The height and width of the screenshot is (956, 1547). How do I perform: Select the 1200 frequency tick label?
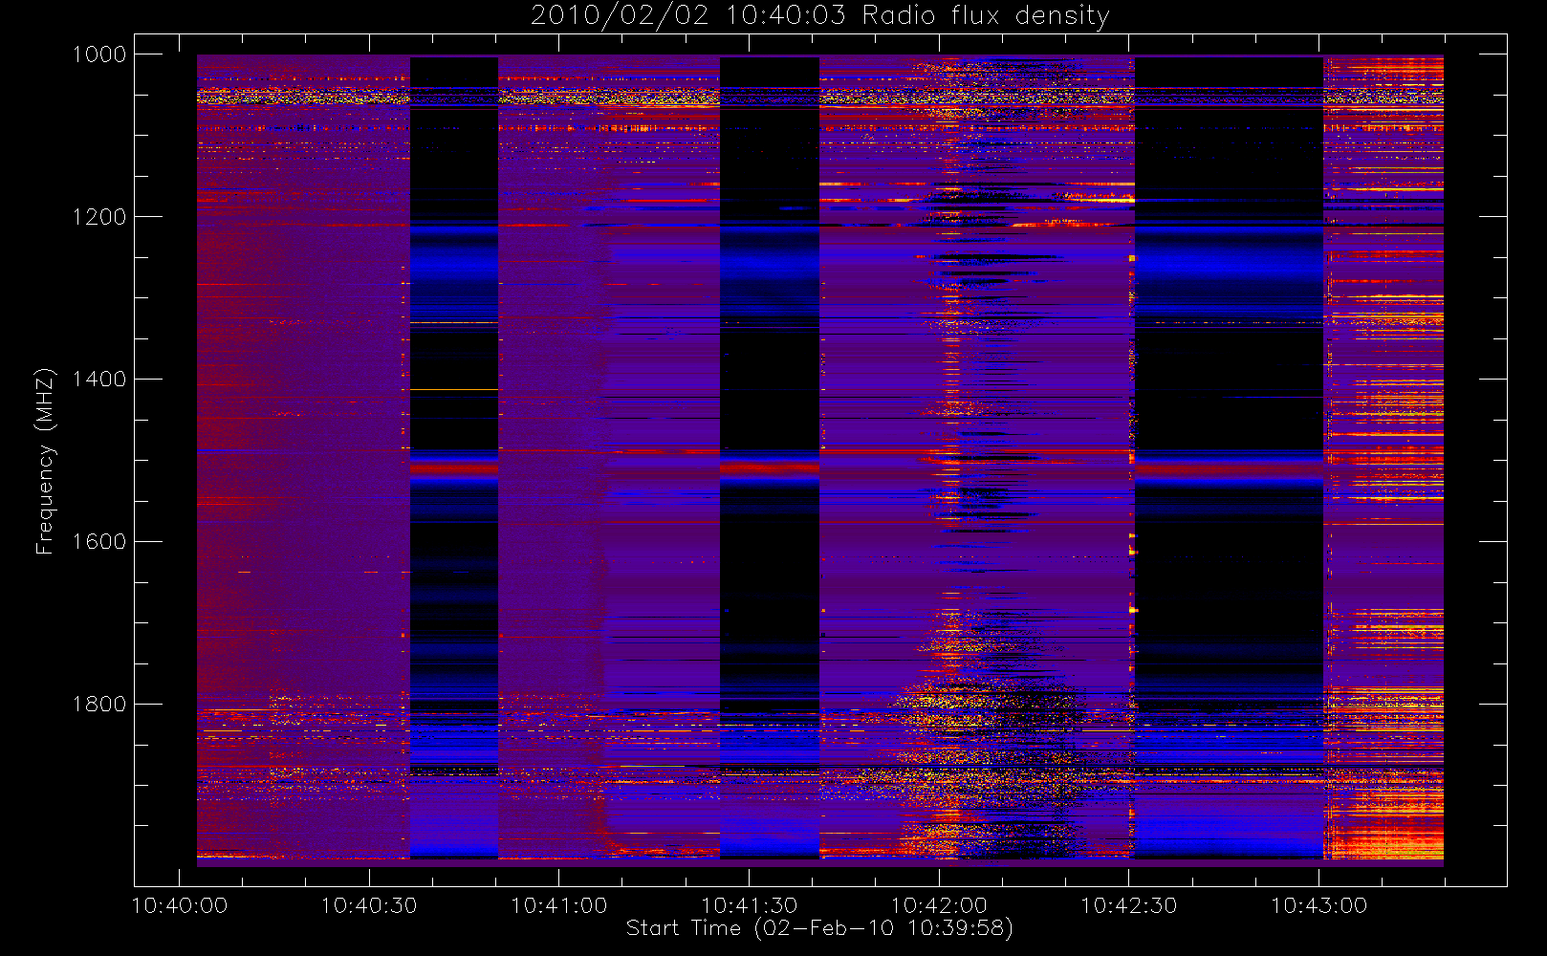pyautogui.click(x=99, y=217)
